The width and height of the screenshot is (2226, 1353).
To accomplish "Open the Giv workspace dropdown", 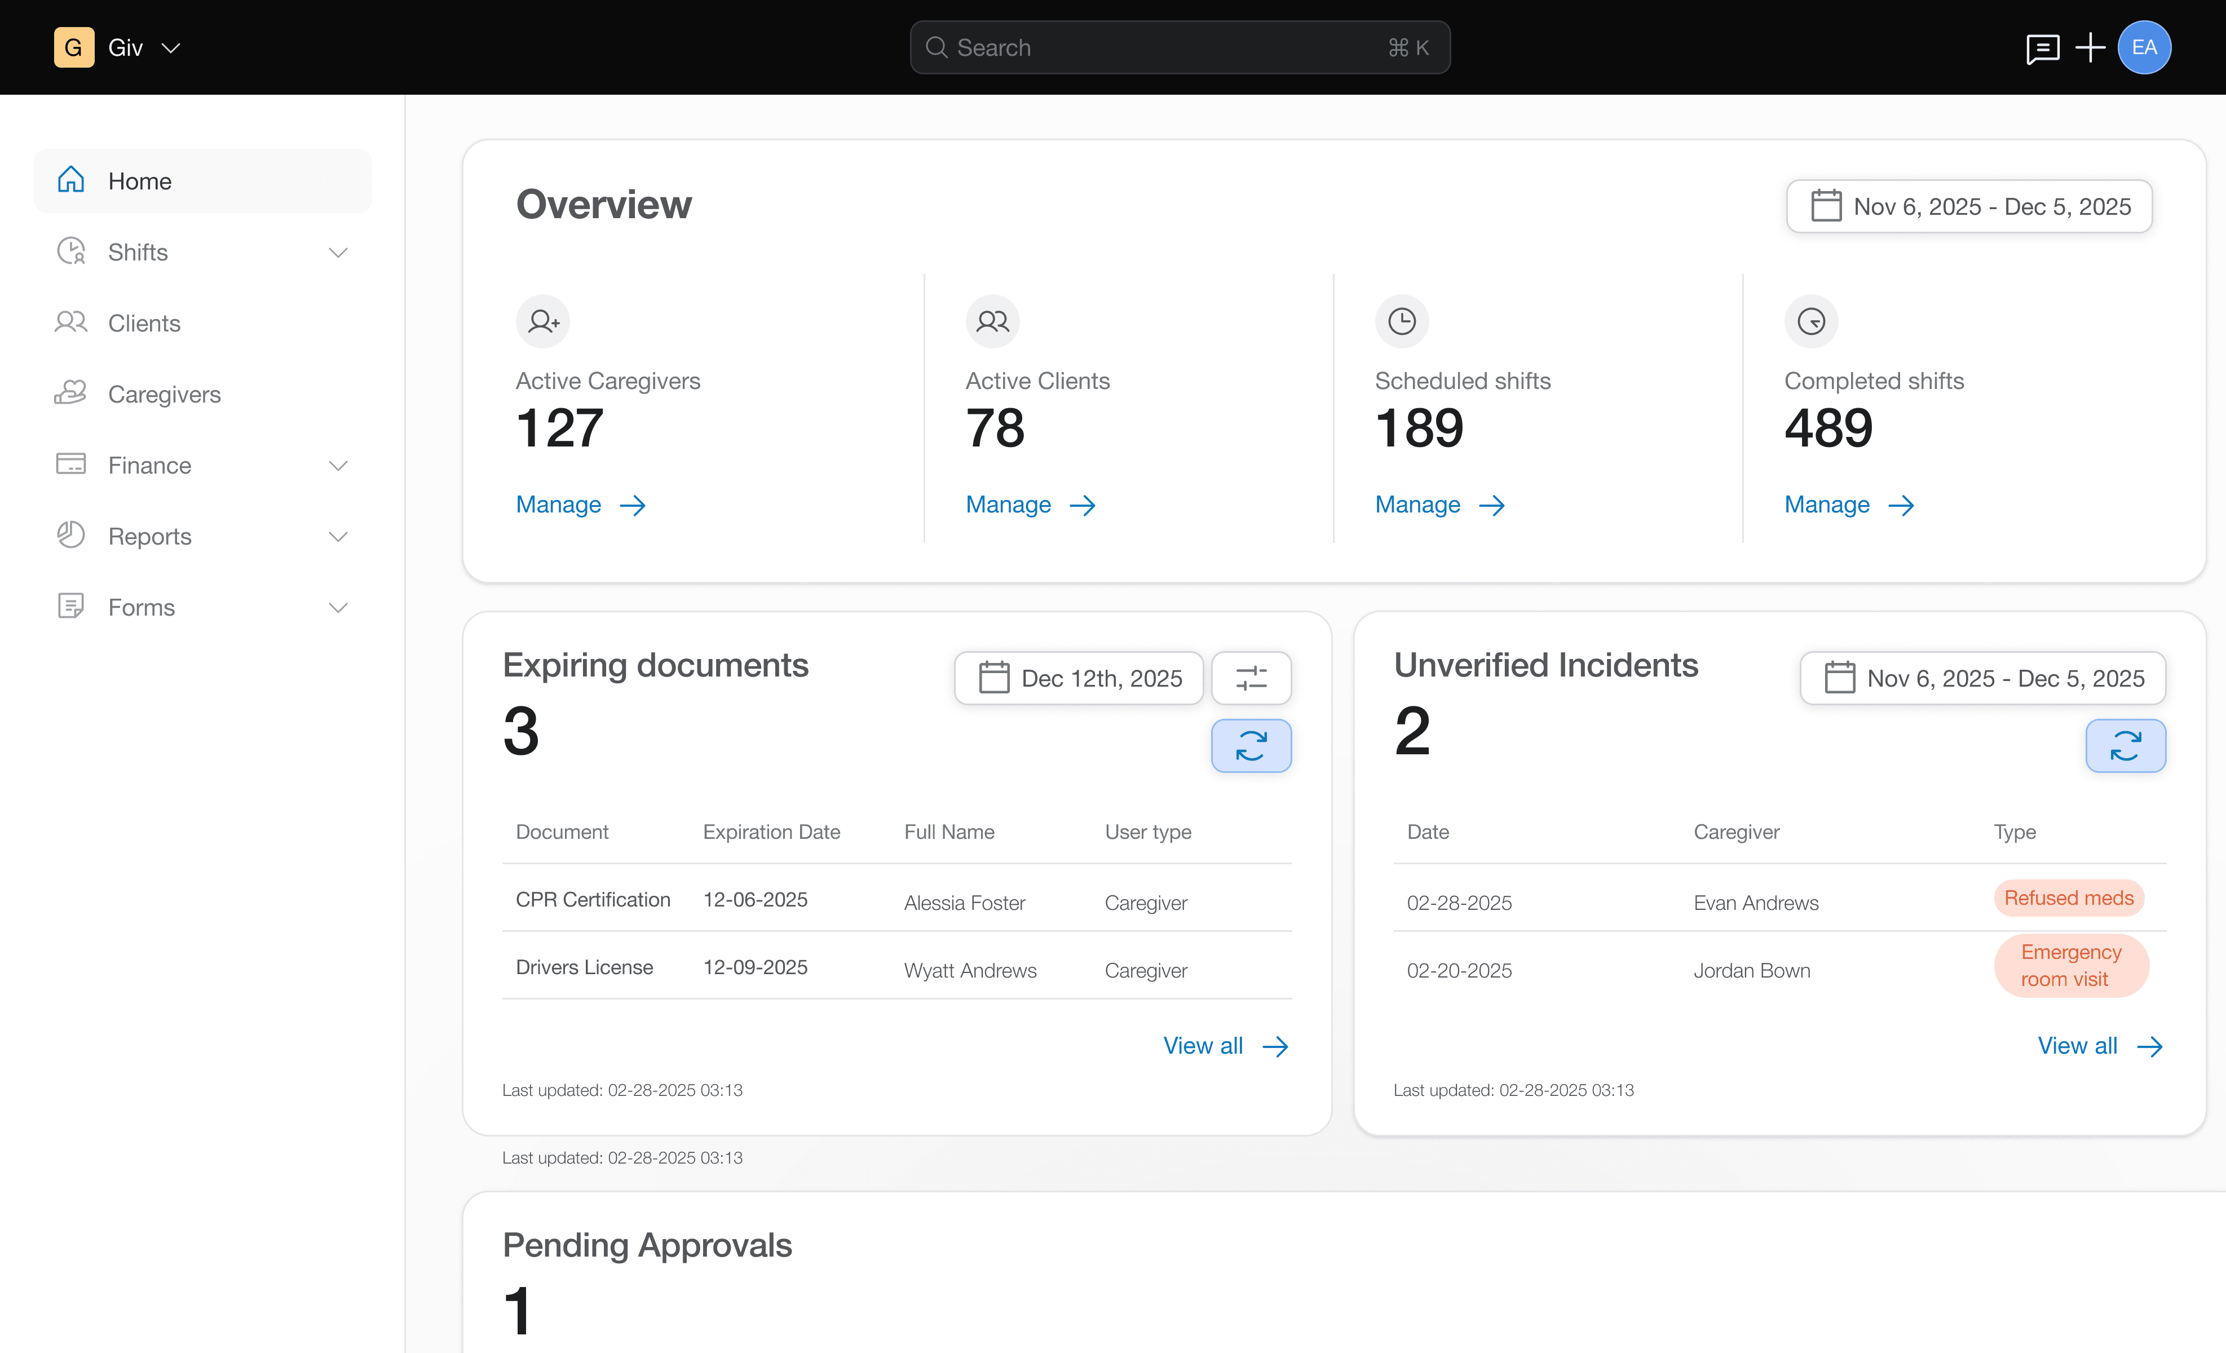I will pyautogui.click(x=171, y=48).
